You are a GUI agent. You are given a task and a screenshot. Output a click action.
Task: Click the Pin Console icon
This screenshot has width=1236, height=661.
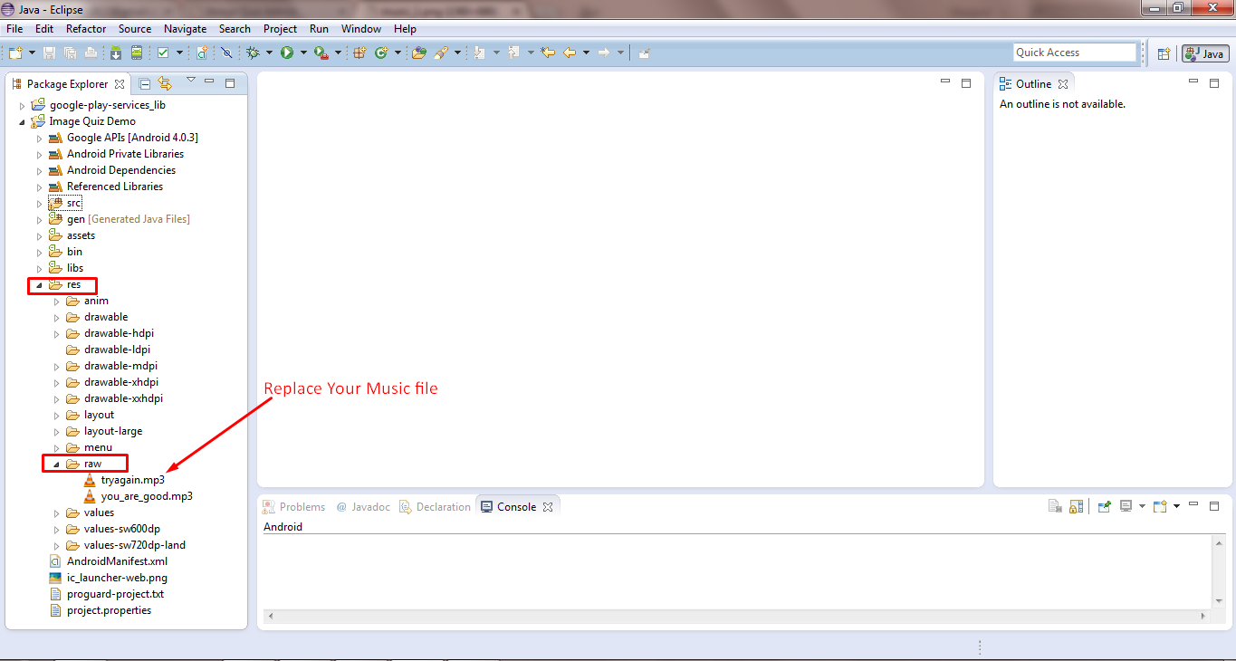(1105, 507)
